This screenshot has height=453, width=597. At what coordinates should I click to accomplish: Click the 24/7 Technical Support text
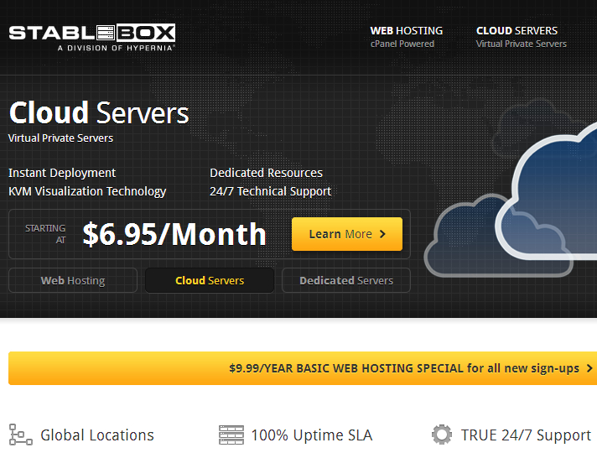pos(270,191)
